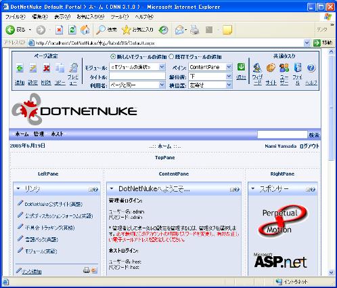Open the 言語パック(英語) link

pyautogui.click(x=41, y=239)
